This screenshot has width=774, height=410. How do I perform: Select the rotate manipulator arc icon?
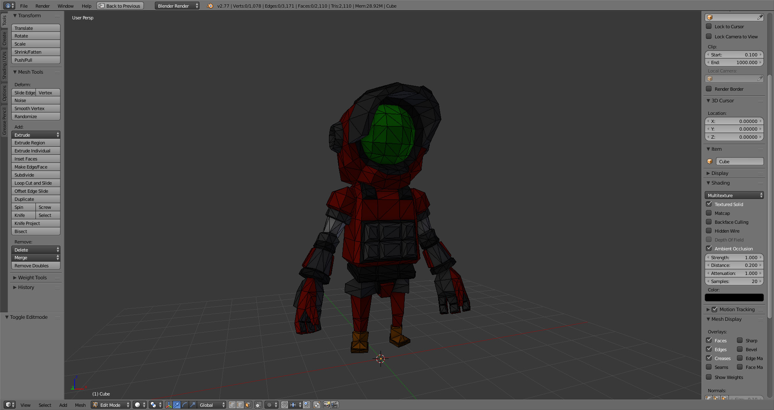[185, 405]
